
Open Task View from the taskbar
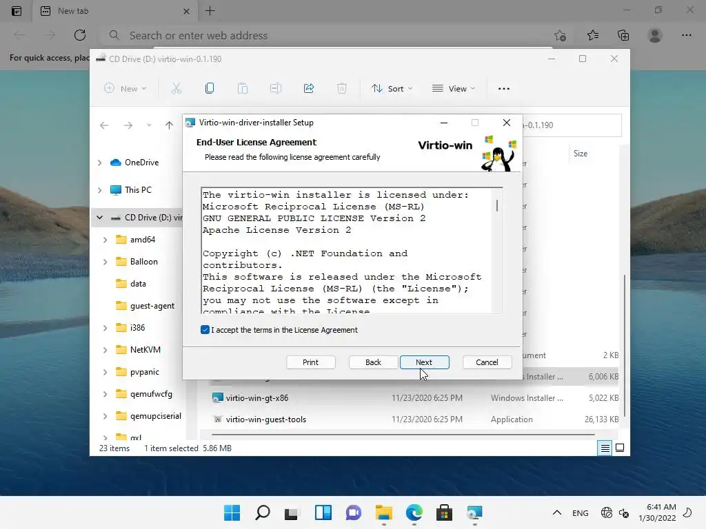[292, 512]
